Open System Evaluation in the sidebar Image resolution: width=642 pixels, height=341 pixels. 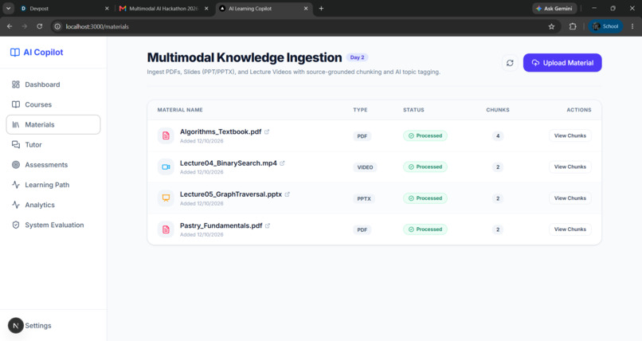[x=53, y=225]
